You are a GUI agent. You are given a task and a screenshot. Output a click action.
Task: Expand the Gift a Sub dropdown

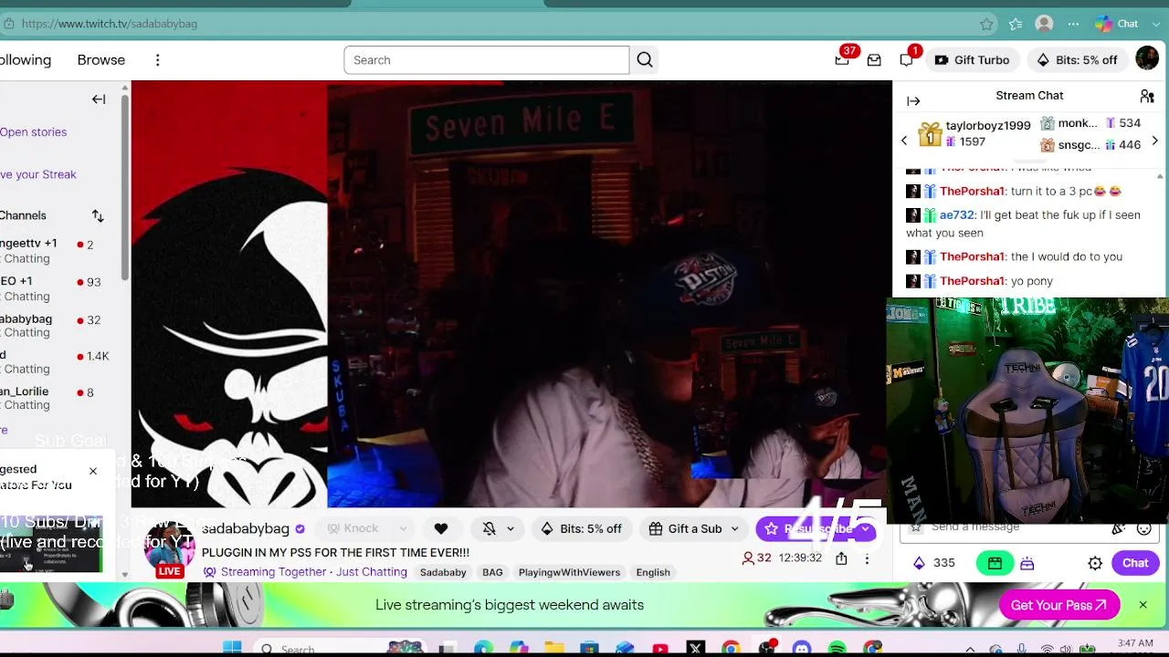(x=734, y=529)
